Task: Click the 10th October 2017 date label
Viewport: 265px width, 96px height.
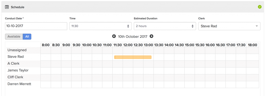Action: click(133, 36)
